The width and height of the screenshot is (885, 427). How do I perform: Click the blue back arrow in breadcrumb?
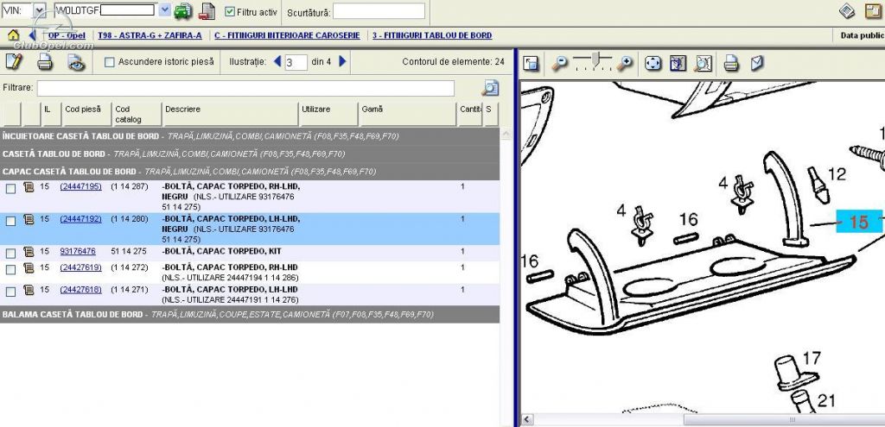33,35
